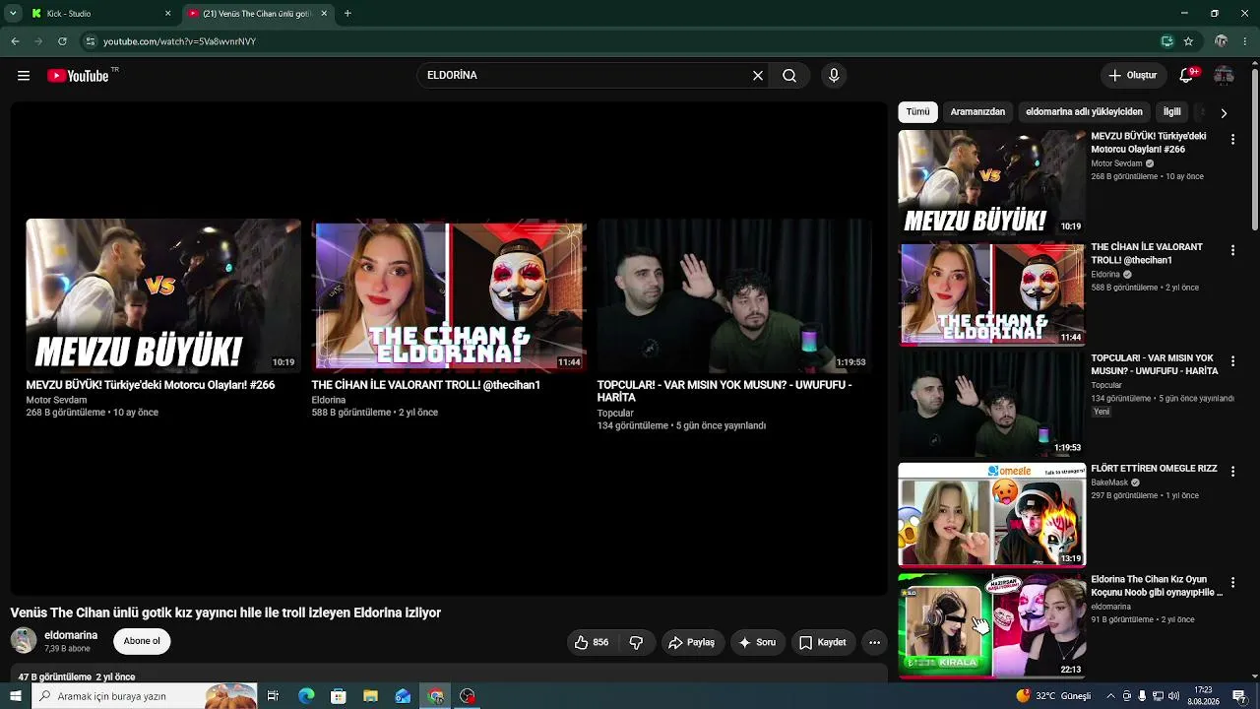Select the eldomarina adlı yükleyiciden chip

click(x=1084, y=112)
